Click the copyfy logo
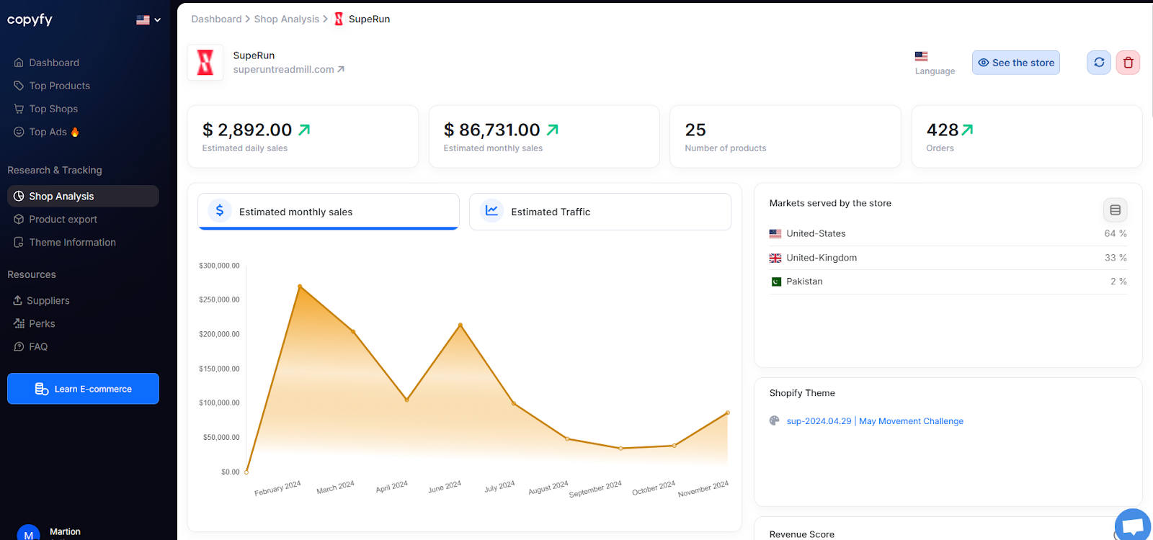 [x=30, y=19]
